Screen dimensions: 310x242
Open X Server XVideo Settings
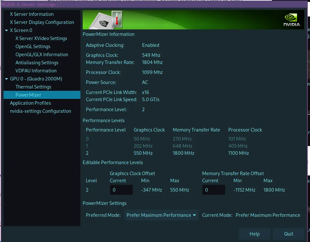pyautogui.click(x=41, y=38)
